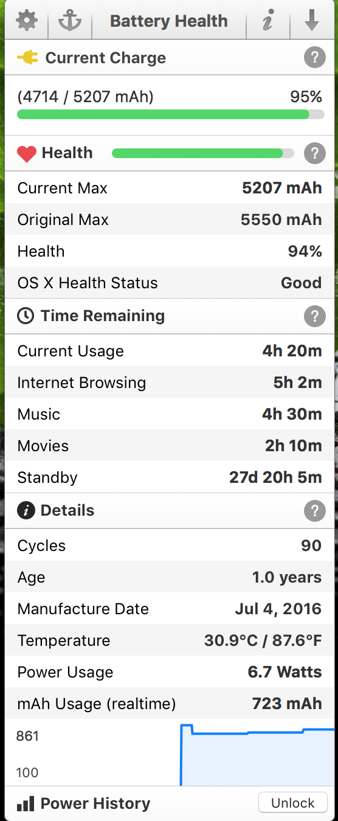Click the Battery Health title

(169, 21)
